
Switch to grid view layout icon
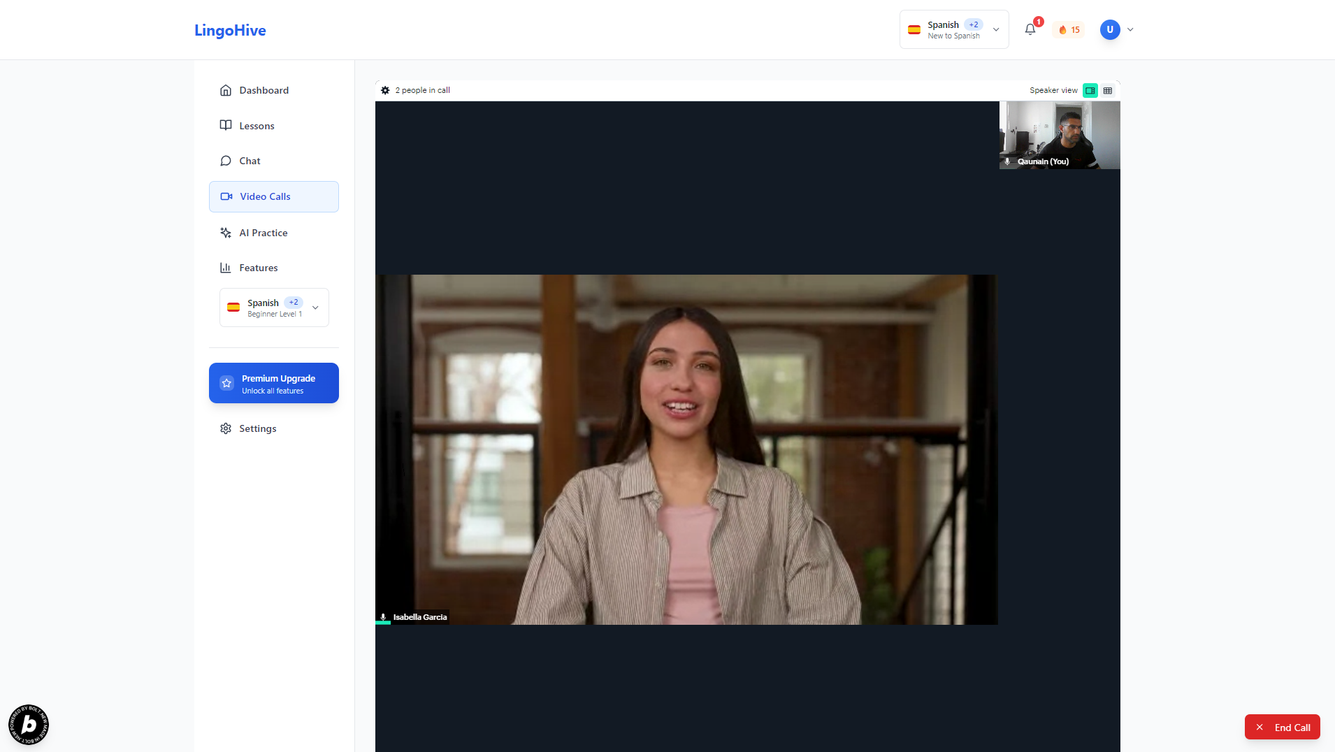point(1108,90)
